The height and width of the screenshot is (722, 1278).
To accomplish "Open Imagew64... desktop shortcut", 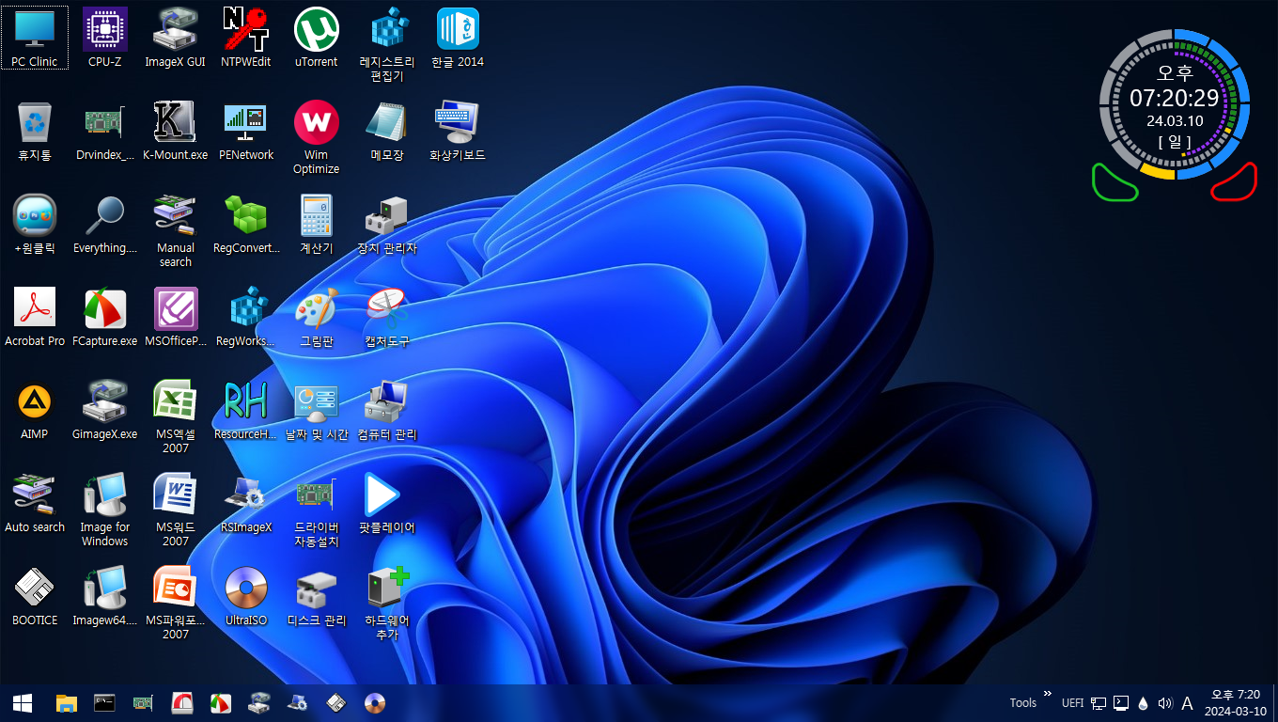I will pos(105,597).
